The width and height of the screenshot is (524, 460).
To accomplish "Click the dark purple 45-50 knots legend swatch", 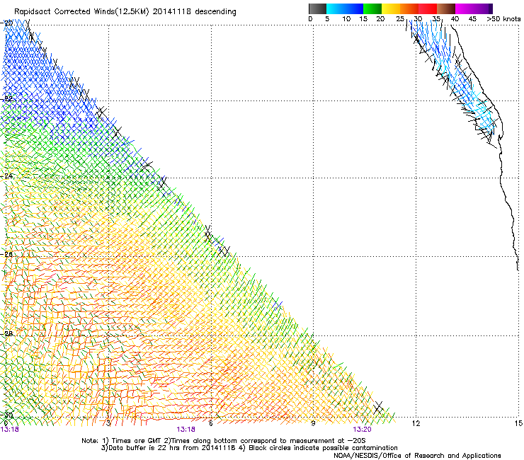I will (483, 8).
